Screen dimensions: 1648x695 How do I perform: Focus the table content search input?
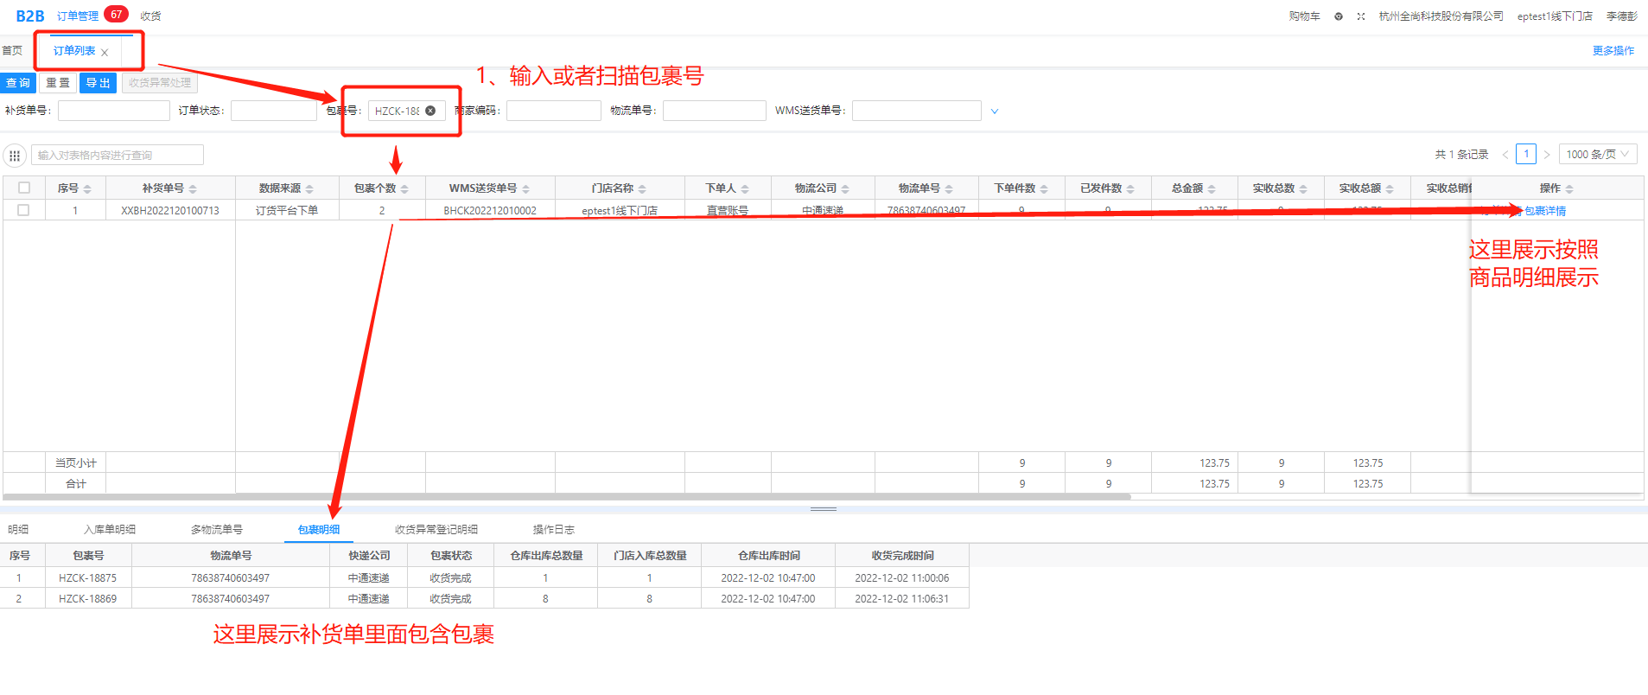point(118,156)
